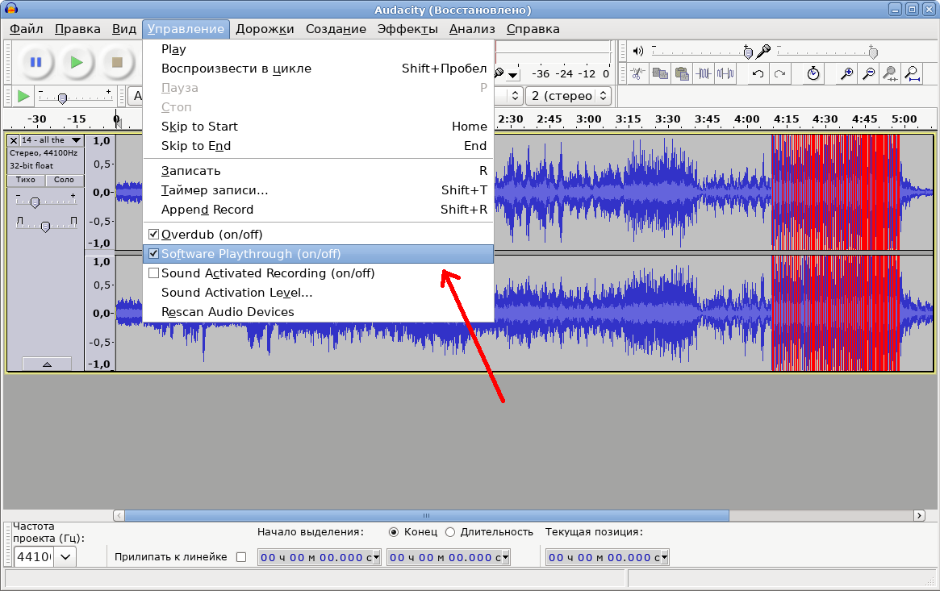Toggle Overdub (on/off) checkbox
940x591 pixels.
tap(153, 234)
